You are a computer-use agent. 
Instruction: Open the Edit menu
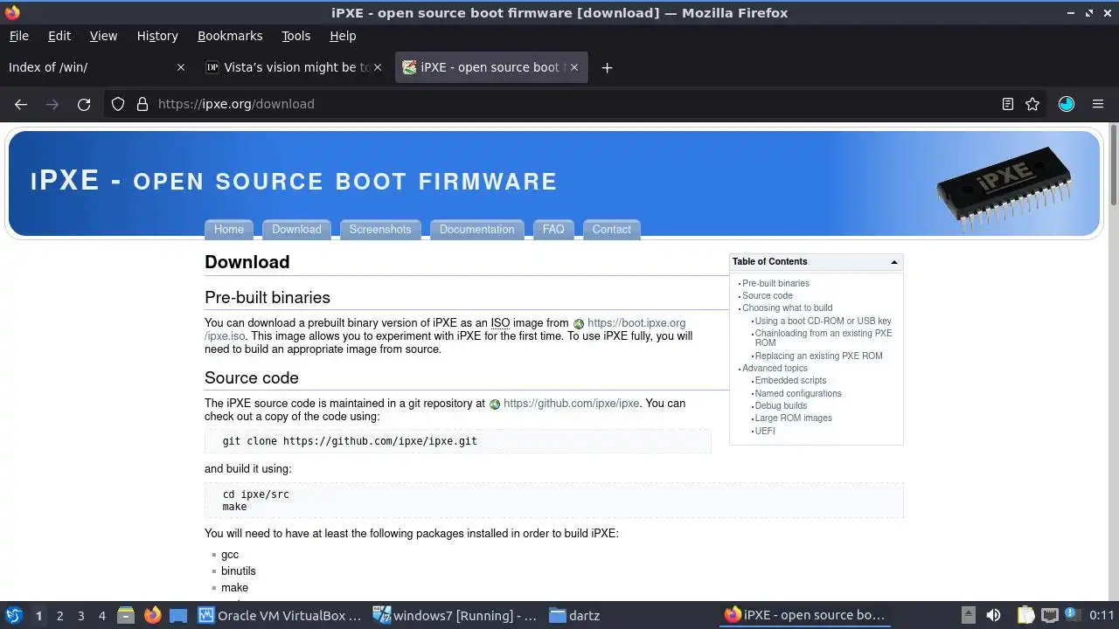pos(59,36)
